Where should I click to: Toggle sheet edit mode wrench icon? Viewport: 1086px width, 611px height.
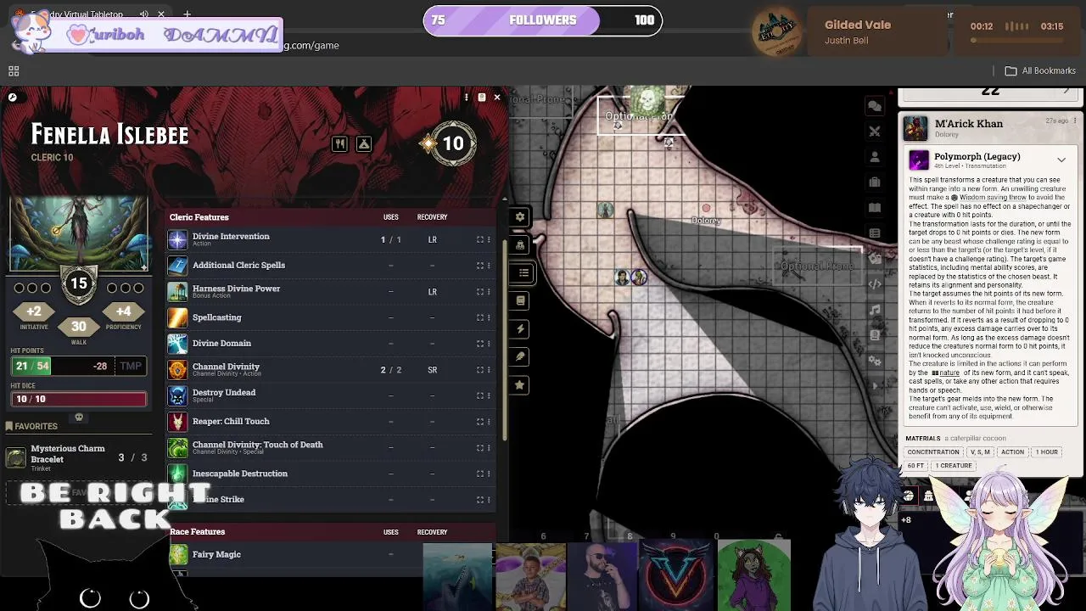pos(12,98)
